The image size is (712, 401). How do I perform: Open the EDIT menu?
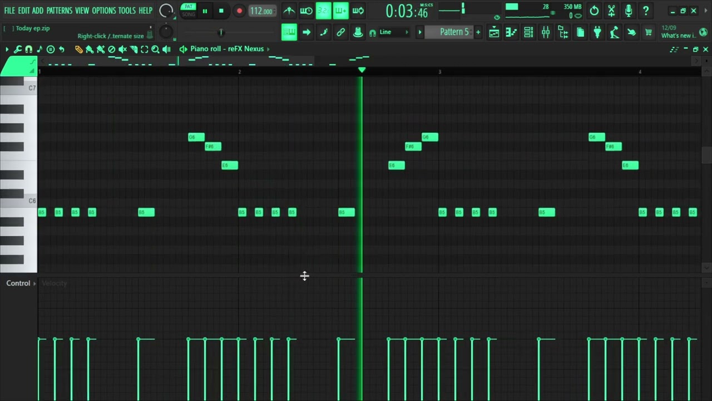24,11
